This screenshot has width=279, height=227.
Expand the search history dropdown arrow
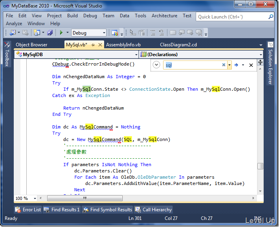tap(229, 65)
